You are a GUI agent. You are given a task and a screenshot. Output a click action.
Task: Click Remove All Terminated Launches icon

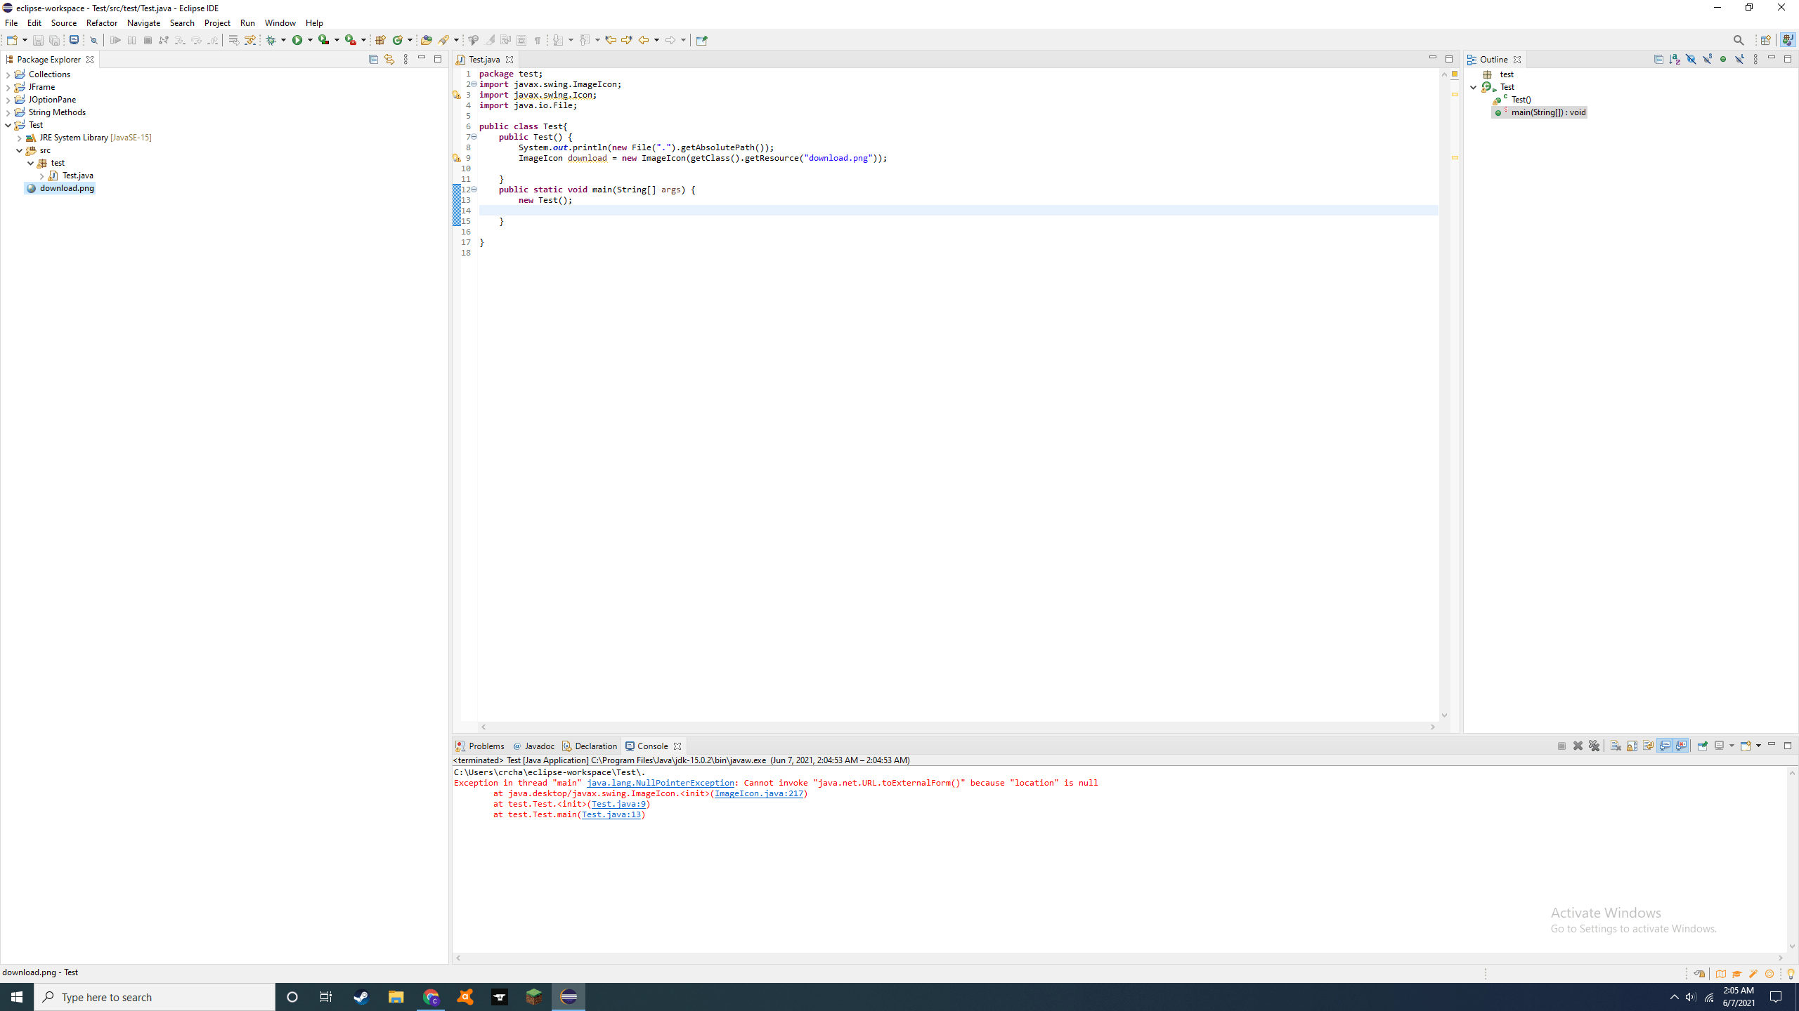point(1594,746)
